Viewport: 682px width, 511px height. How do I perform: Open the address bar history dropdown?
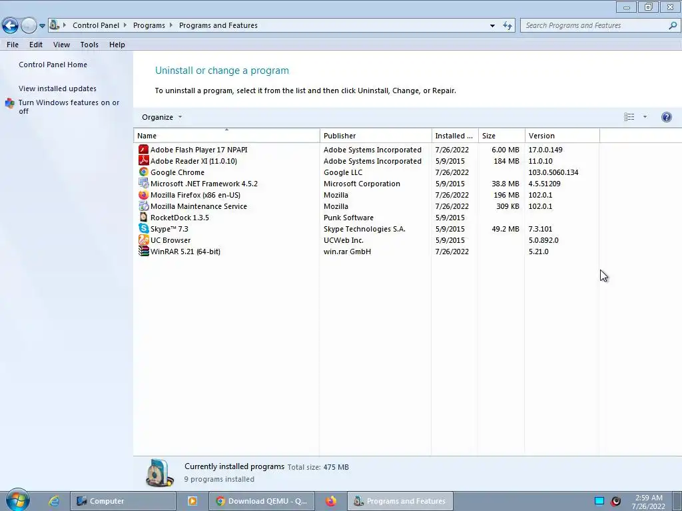pyautogui.click(x=492, y=26)
